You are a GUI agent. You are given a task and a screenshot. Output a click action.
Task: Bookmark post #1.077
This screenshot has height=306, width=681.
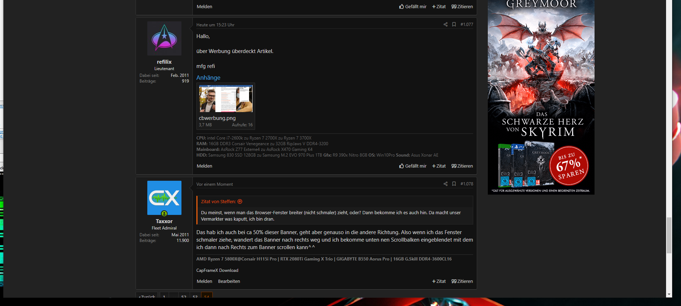454,25
